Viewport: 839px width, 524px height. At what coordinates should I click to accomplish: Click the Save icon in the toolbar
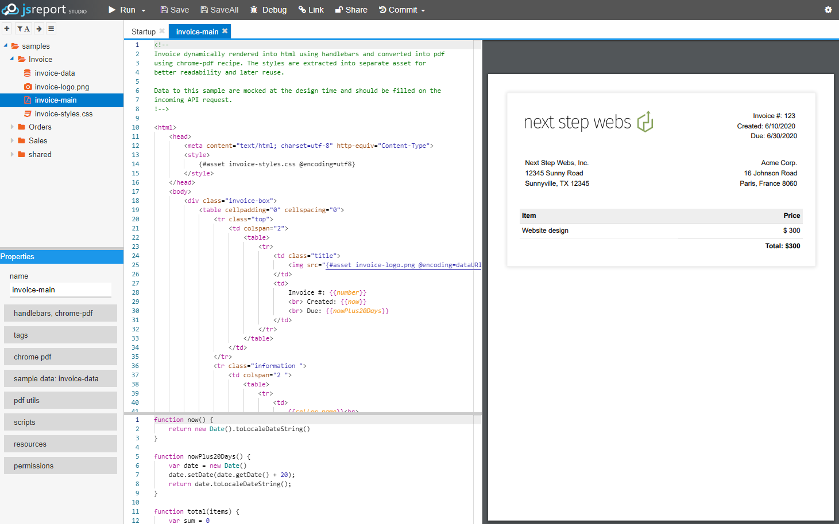[174, 10]
